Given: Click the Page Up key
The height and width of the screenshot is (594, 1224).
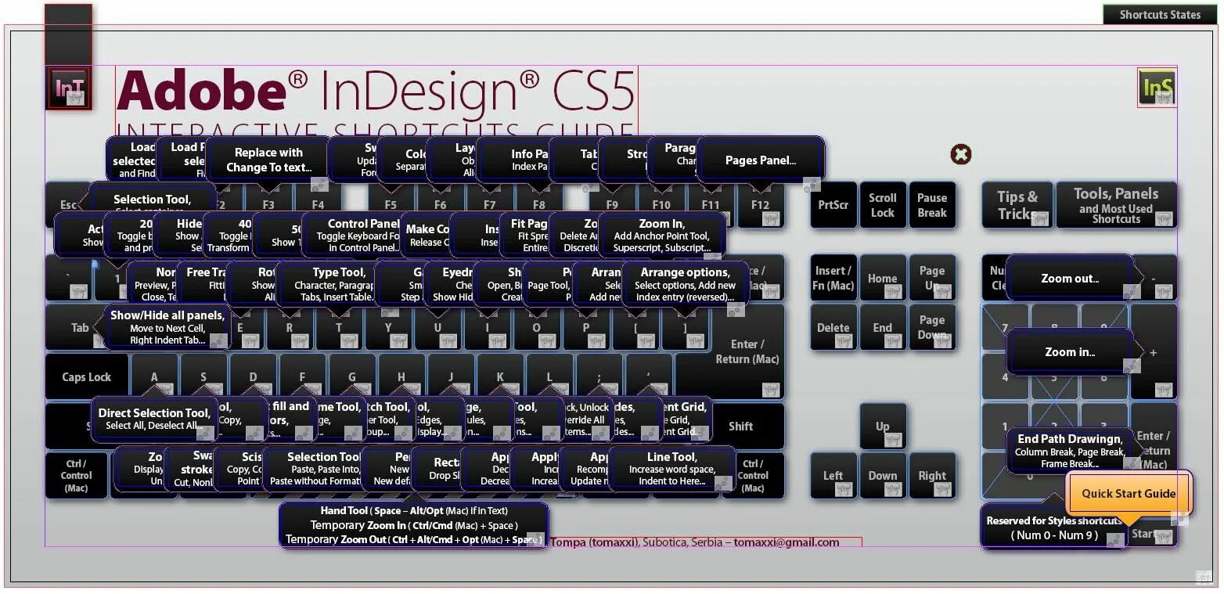Looking at the screenshot, I should point(932,278).
